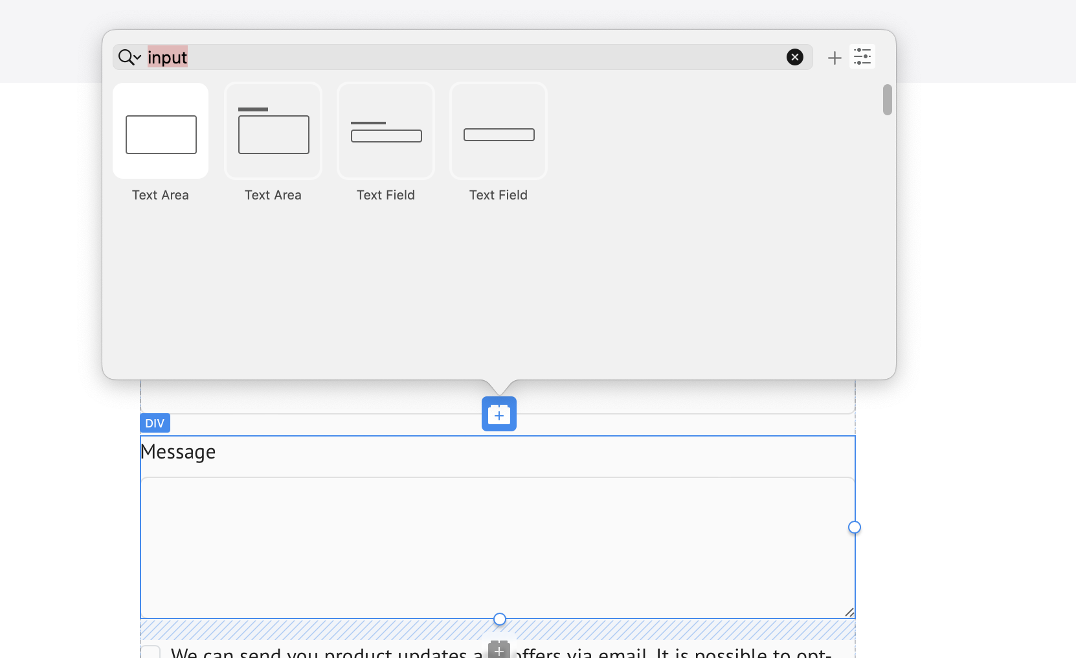Click the bottom-center resize handle of the DIV
This screenshot has width=1076, height=658.
500,619
